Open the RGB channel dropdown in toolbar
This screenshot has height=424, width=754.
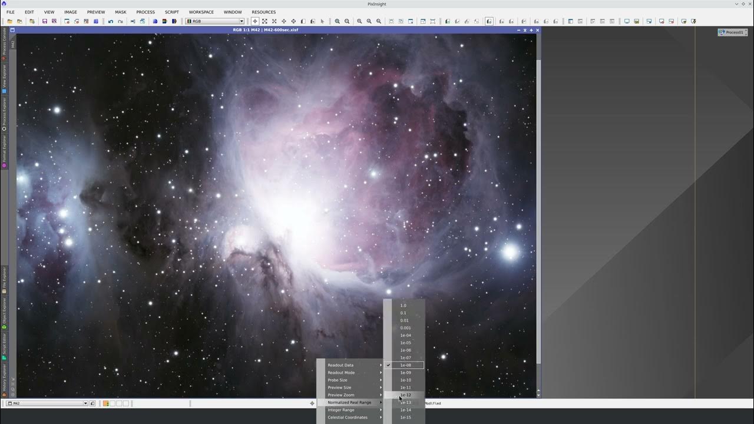[x=214, y=21]
